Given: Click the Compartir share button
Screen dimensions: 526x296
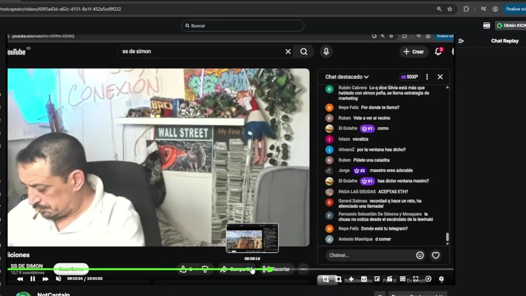Looking at the screenshot, I should [237, 269].
